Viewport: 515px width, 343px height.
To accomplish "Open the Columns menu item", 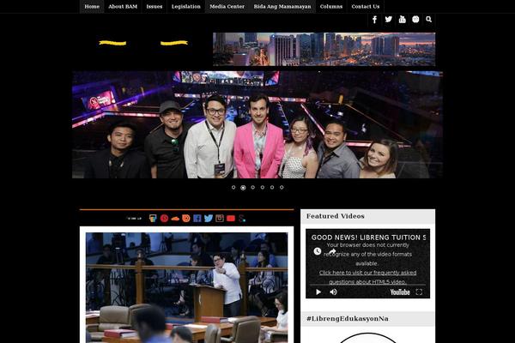I will coord(331,7).
